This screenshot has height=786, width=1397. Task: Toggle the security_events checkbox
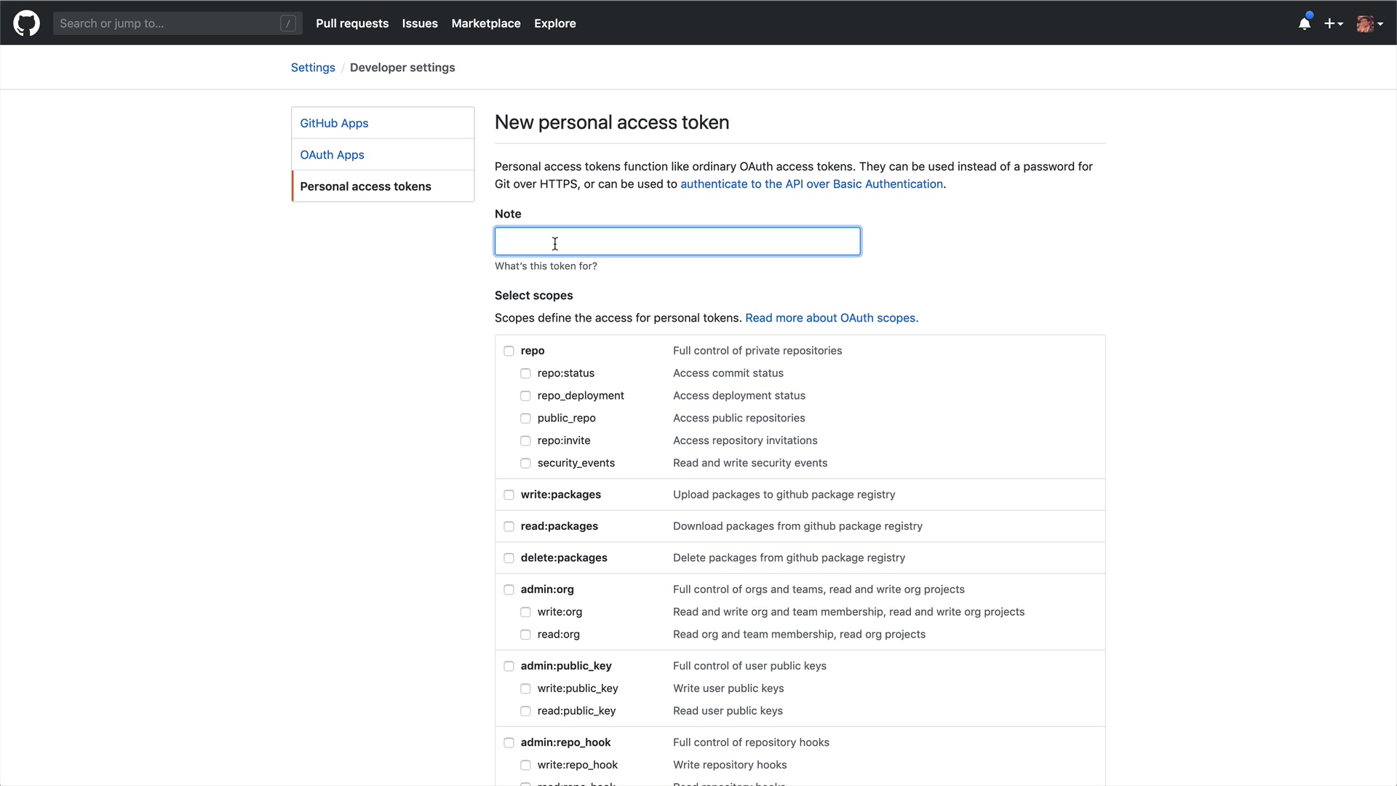[525, 464]
